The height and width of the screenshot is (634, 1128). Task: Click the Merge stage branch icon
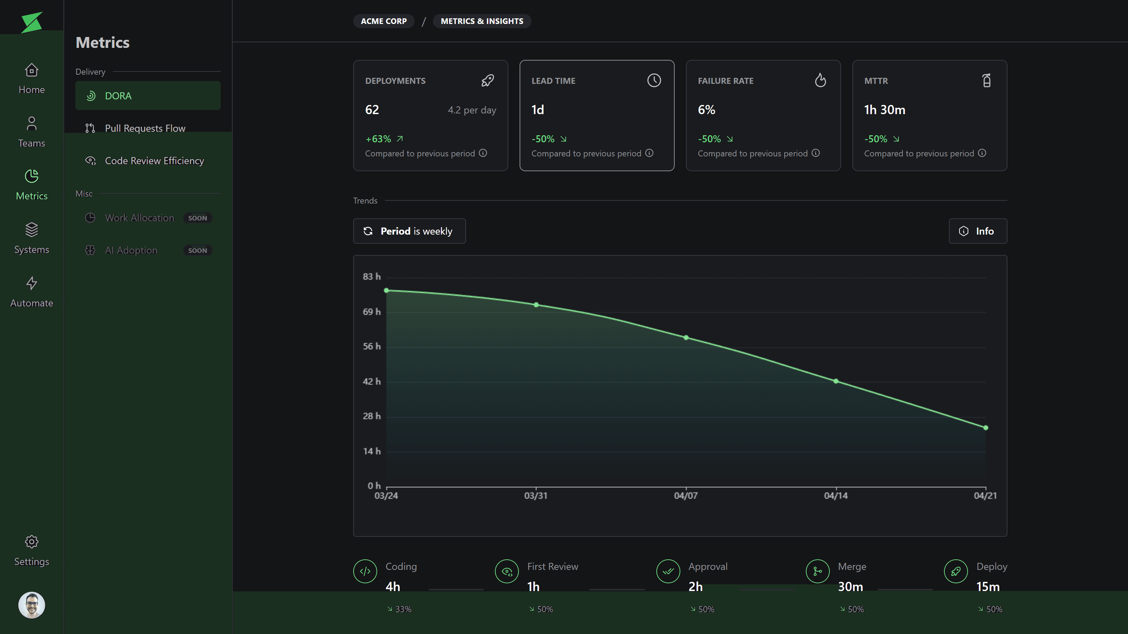[x=817, y=571]
